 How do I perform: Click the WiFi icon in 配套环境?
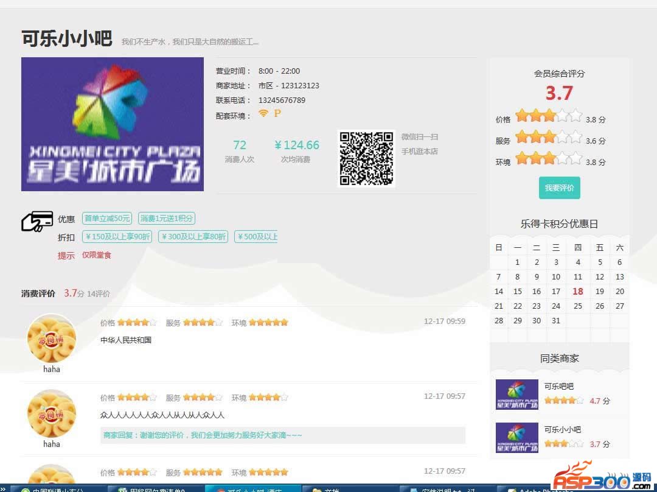coord(263,113)
